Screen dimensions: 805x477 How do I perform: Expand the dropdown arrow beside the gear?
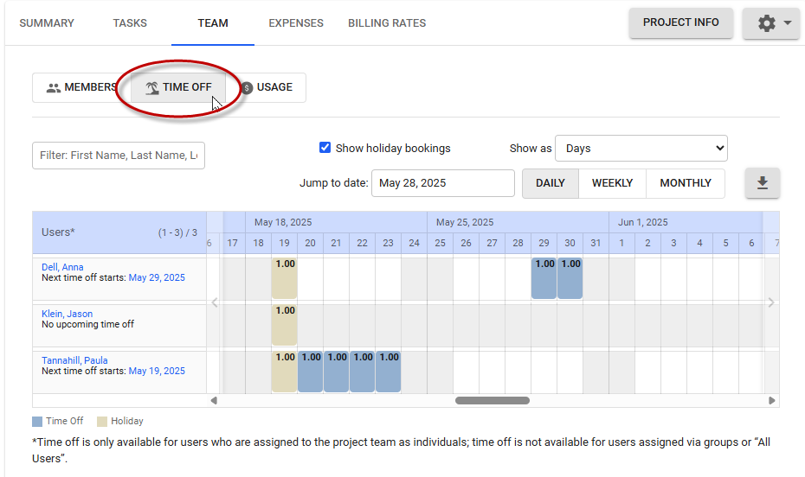788,23
